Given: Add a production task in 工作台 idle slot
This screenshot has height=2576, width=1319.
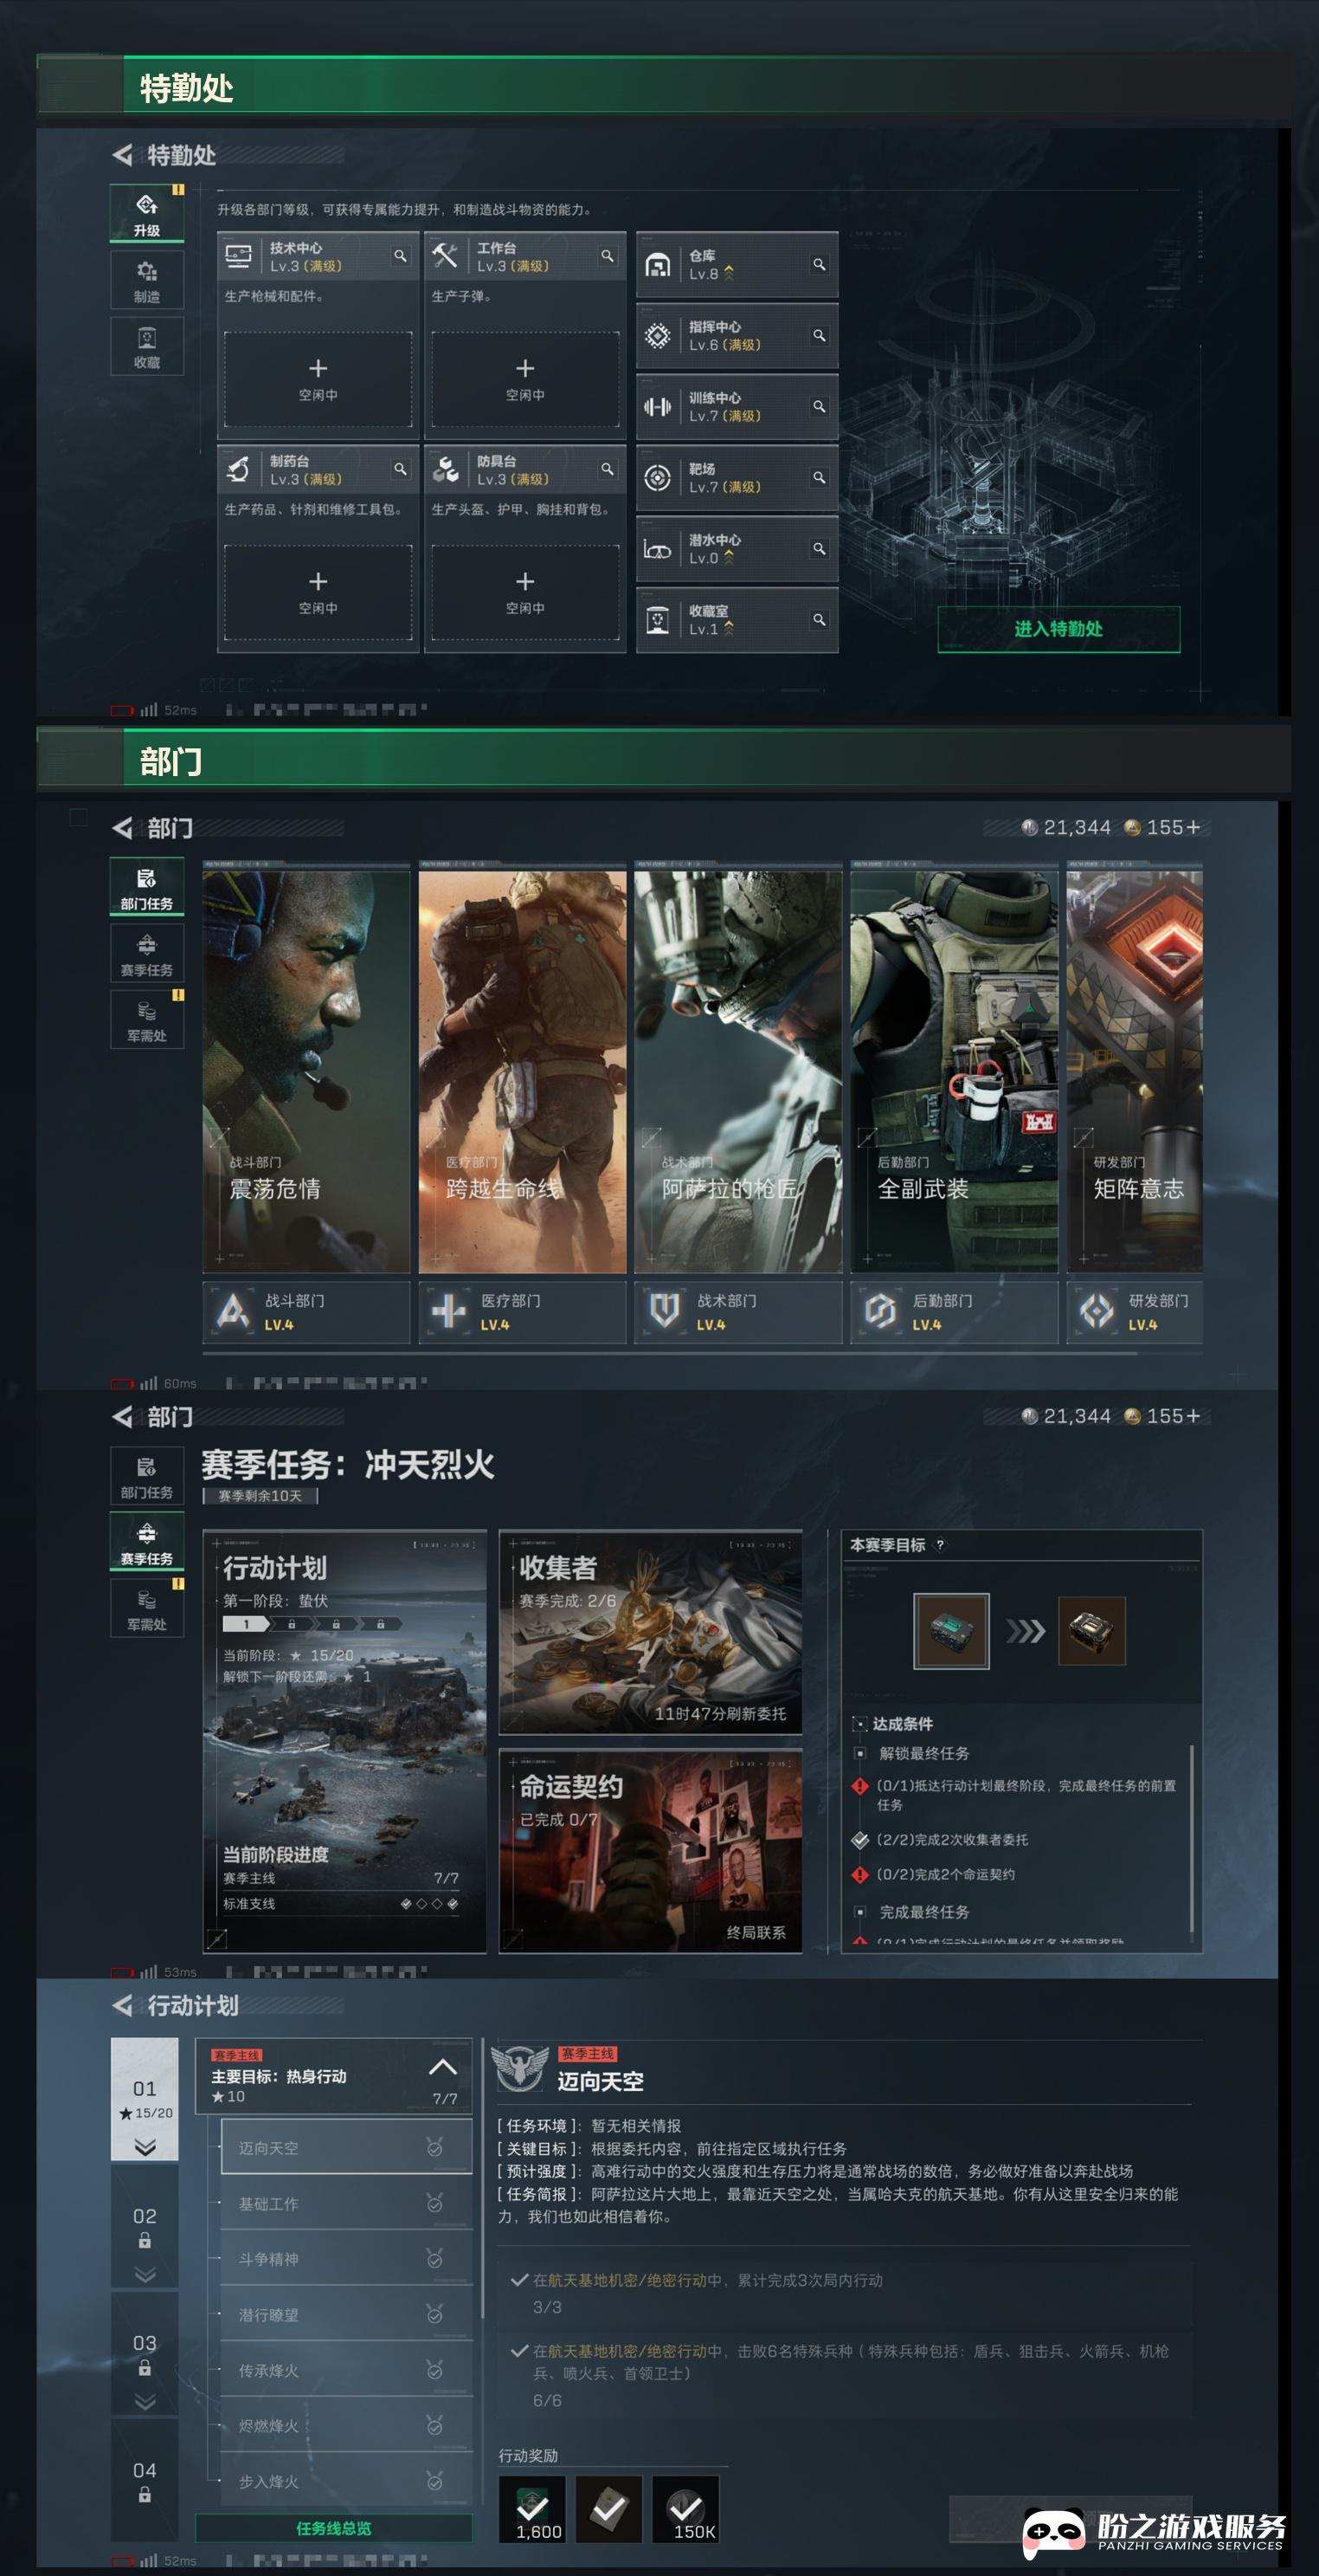Looking at the screenshot, I should 524,379.
